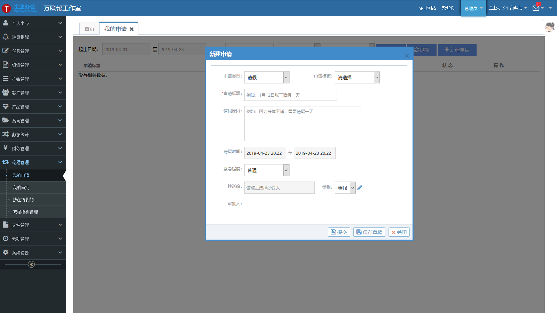
Task: Click the 流程管理 retweet icon
Action: (x=6, y=162)
